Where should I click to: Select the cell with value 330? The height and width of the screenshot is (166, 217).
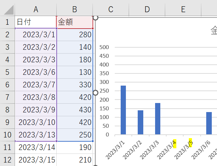click(74, 85)
